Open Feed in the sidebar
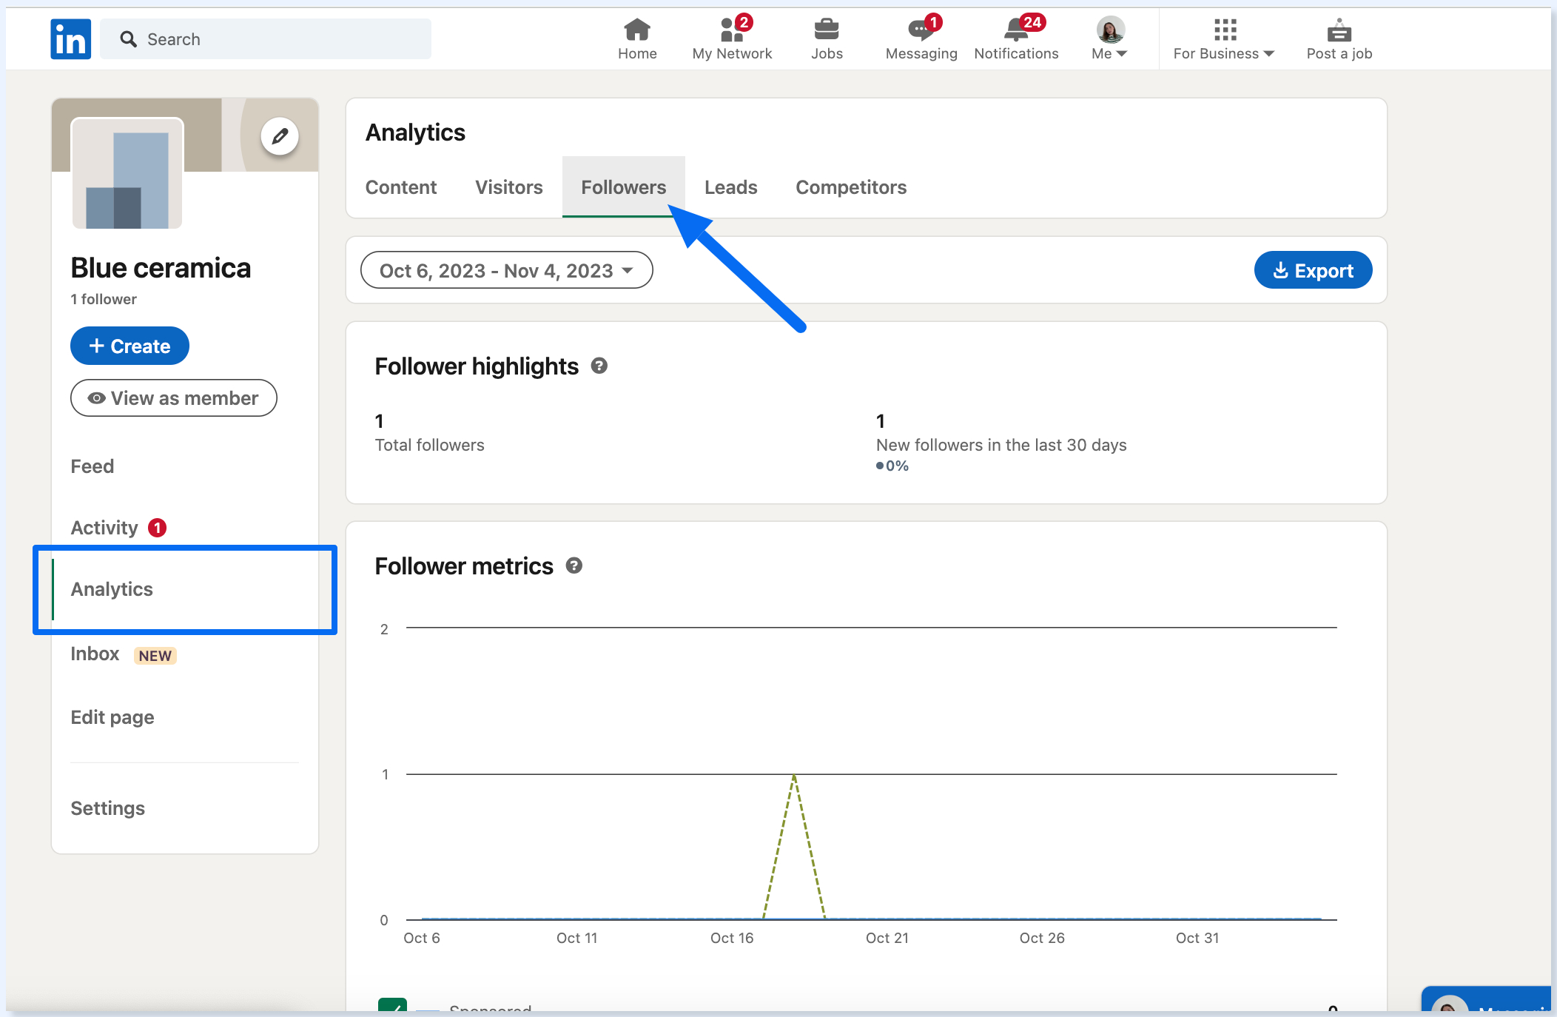The width and height of the screenshot is (1557, 1017). [x=93, y=466]
